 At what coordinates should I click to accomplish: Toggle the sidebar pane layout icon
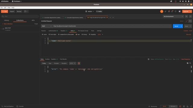point(180,106)
